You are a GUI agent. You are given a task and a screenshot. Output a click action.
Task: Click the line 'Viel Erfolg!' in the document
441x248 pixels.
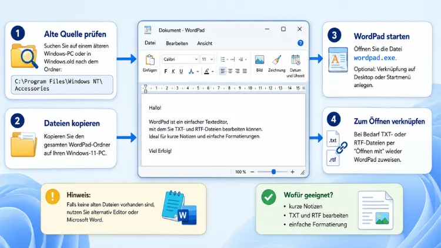(160, 151)
